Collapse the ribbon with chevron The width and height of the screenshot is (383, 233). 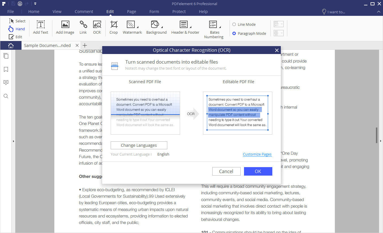(x=379, y=12)
